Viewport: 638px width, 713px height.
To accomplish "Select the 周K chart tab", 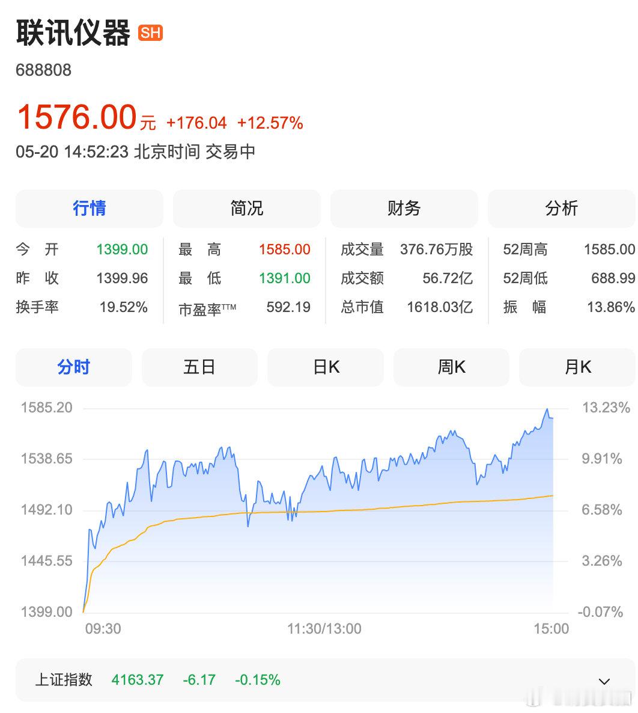I will pyautogui.click(x=451, y=367).
